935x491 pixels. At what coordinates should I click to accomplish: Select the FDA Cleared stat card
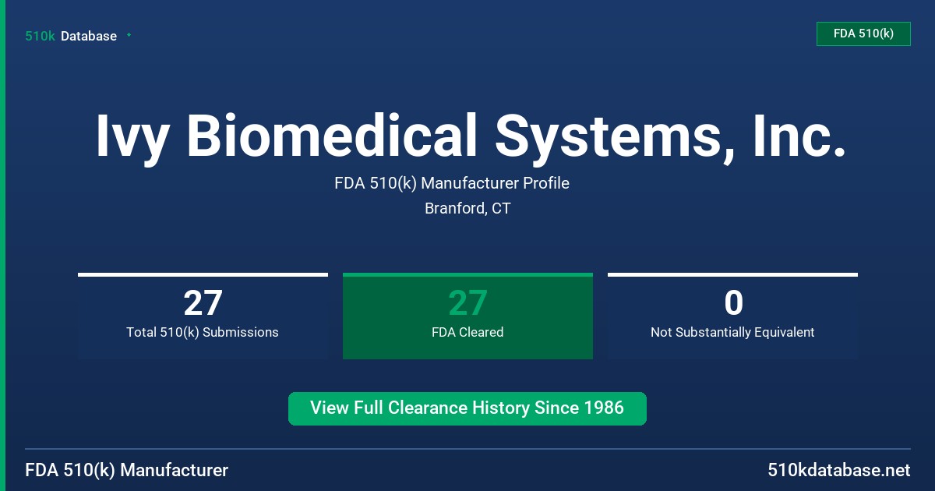[467, 316]
